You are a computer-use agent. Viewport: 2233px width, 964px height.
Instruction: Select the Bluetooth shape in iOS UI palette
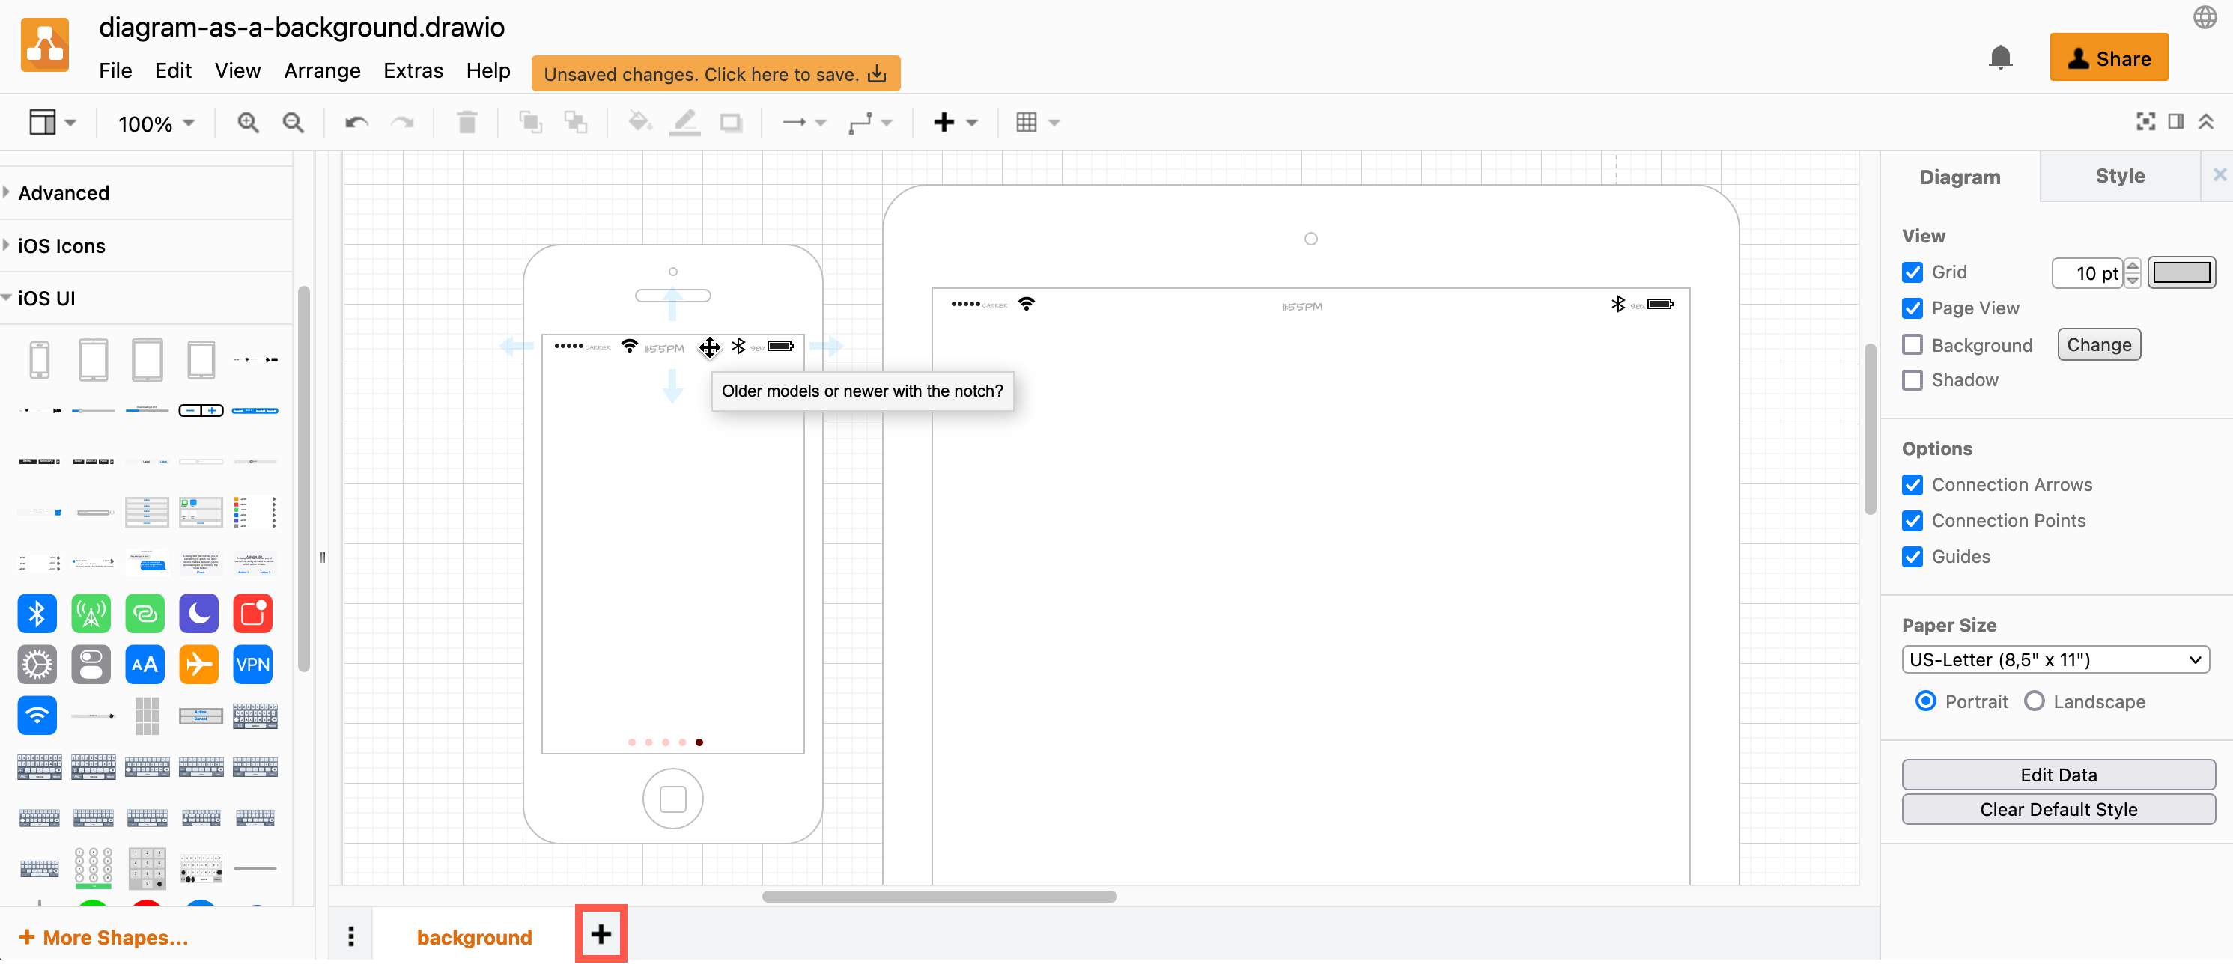[37, 613]
